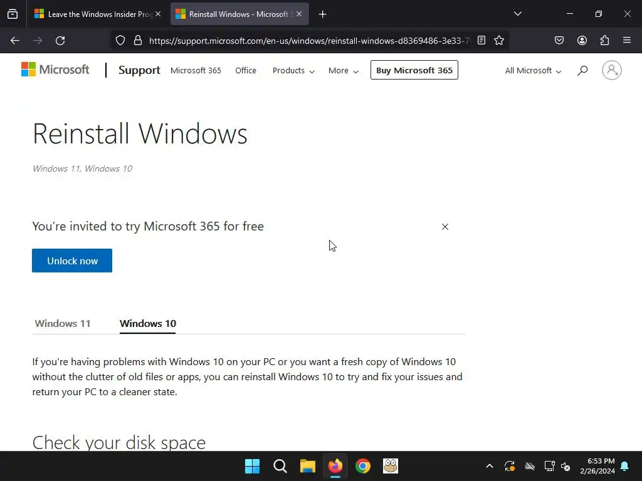The width and height of the screenshot is (642, 481).
Task: Open Windows taskbar search
Action: [280, 466]
